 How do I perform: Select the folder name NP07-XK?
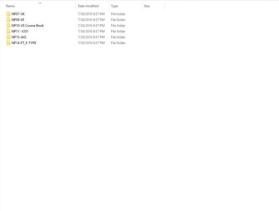pyautogui.click(x=18, y=14)
